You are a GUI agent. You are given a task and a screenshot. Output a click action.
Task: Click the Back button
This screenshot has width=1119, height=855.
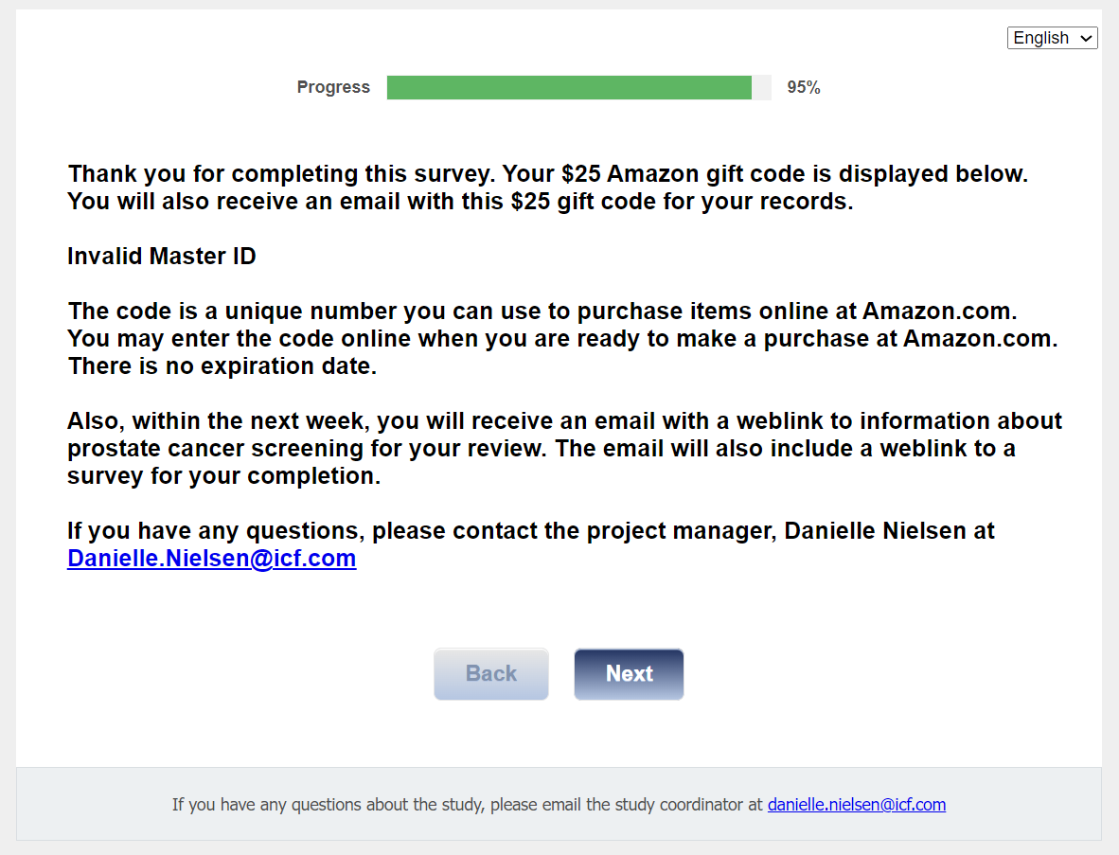[491, 674]
